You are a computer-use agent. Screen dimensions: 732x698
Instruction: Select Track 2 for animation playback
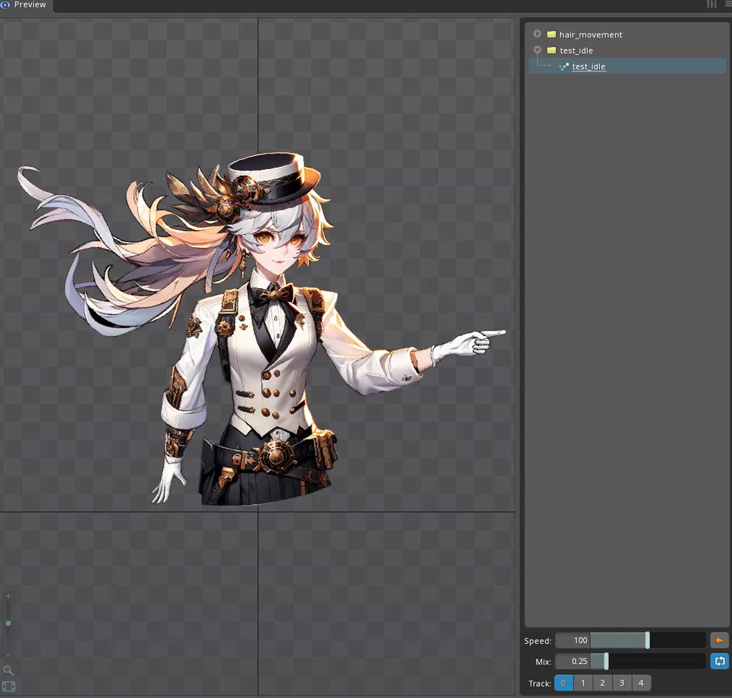[x=603, y=683]
